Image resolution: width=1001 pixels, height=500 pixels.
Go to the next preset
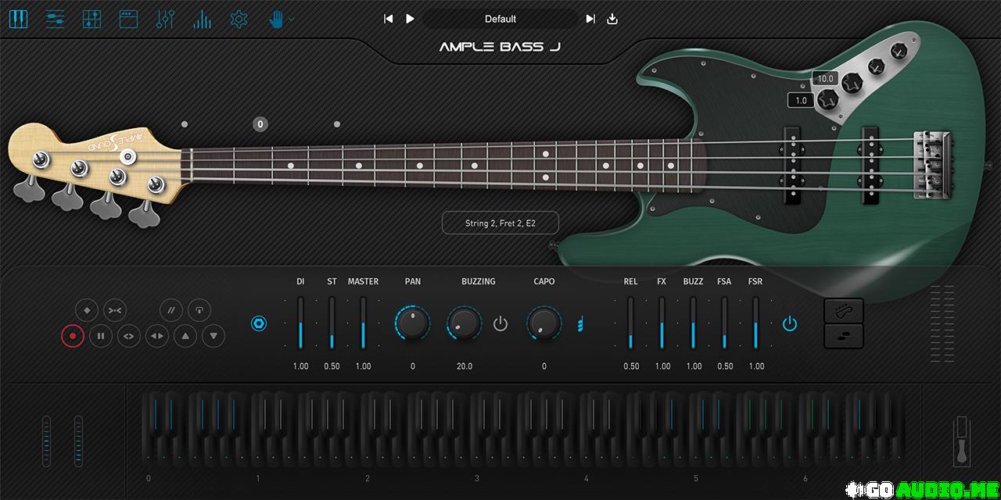590,19
